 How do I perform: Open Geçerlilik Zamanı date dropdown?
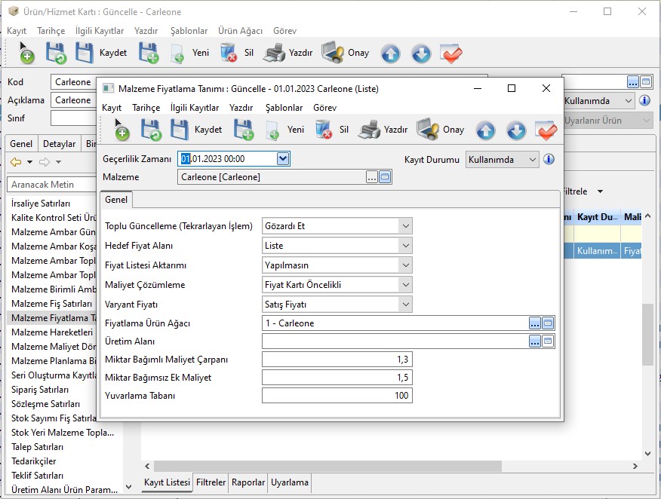point(283,158)
